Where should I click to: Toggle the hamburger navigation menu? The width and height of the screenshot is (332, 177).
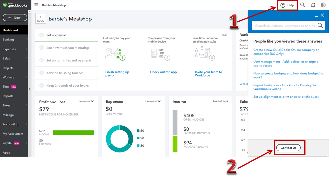36,5
